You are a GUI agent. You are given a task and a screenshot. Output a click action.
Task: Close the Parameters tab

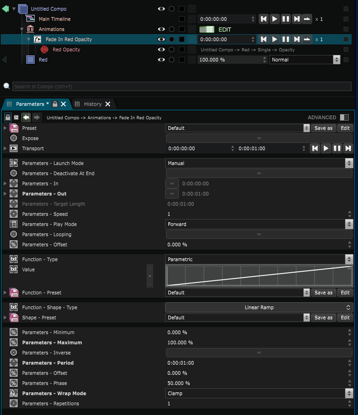point(63,104)
